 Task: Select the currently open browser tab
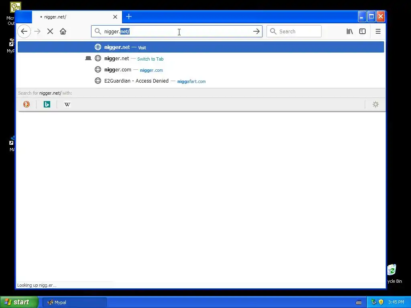[77, 17]
